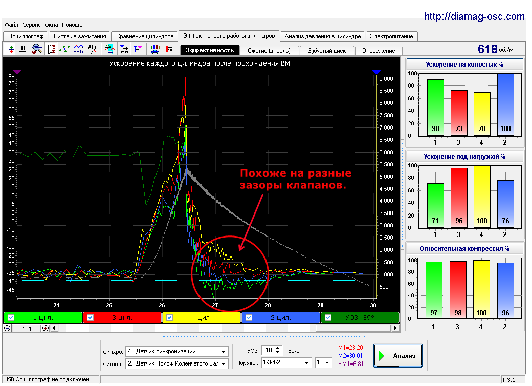This screenshot has width=532, height=386.
Task: Click the blue-pink marker distance icon
Action: (138, 50)
